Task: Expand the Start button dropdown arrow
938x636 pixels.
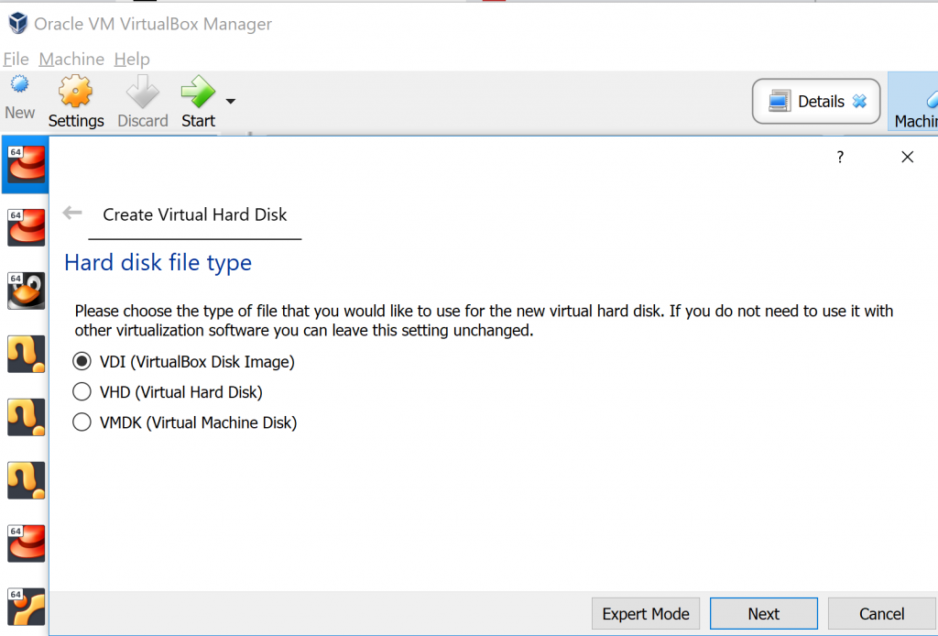Action: click(x=230, y=101)
